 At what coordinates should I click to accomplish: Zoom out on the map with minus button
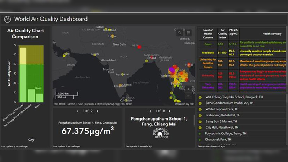pyautogui.click(x=188, y=96)
